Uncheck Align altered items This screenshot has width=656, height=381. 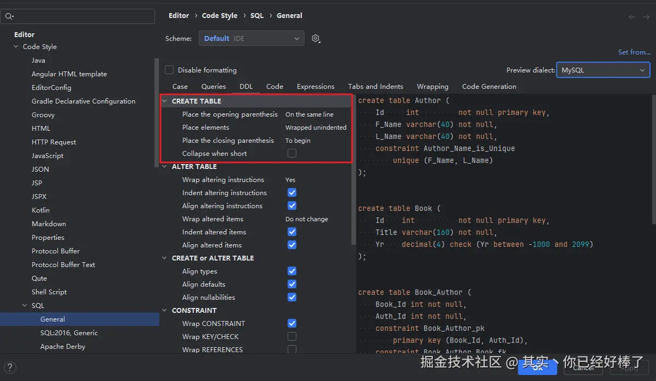click(292, 245)
